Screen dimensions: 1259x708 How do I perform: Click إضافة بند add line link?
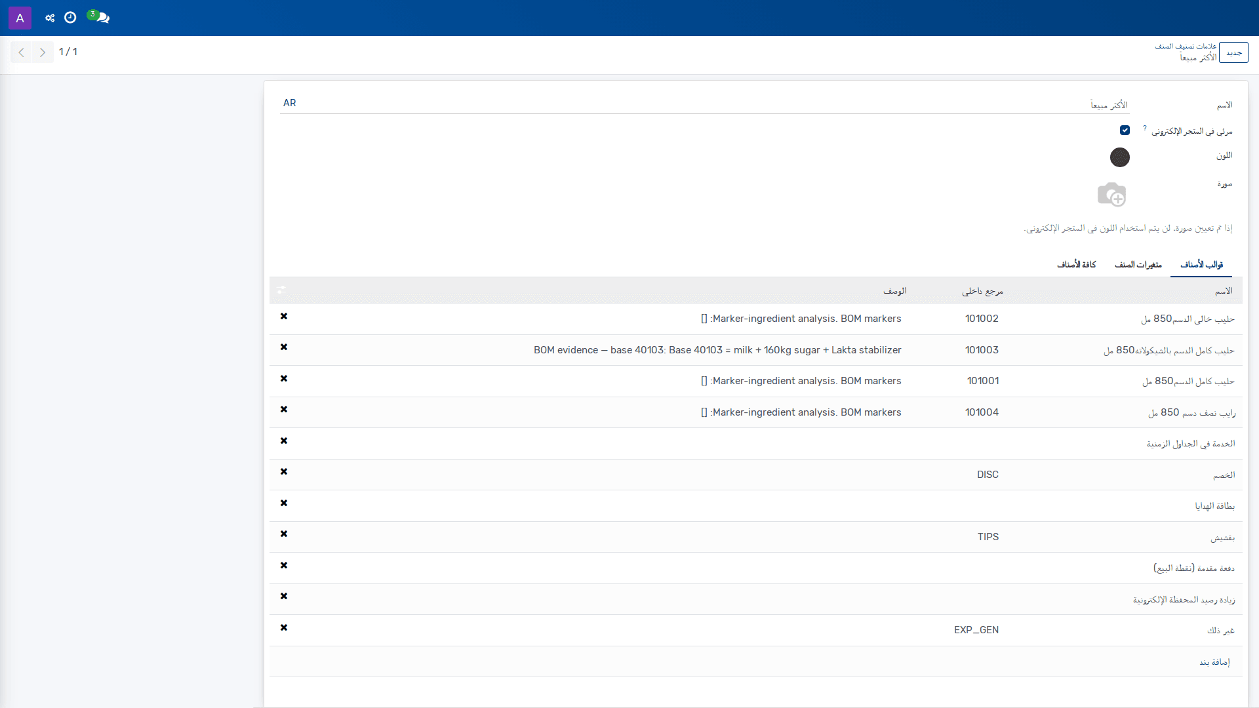1214,662
